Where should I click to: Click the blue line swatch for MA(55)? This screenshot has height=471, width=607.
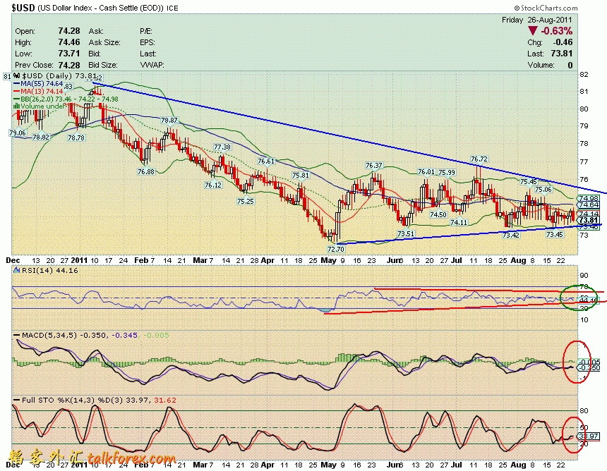17,83
